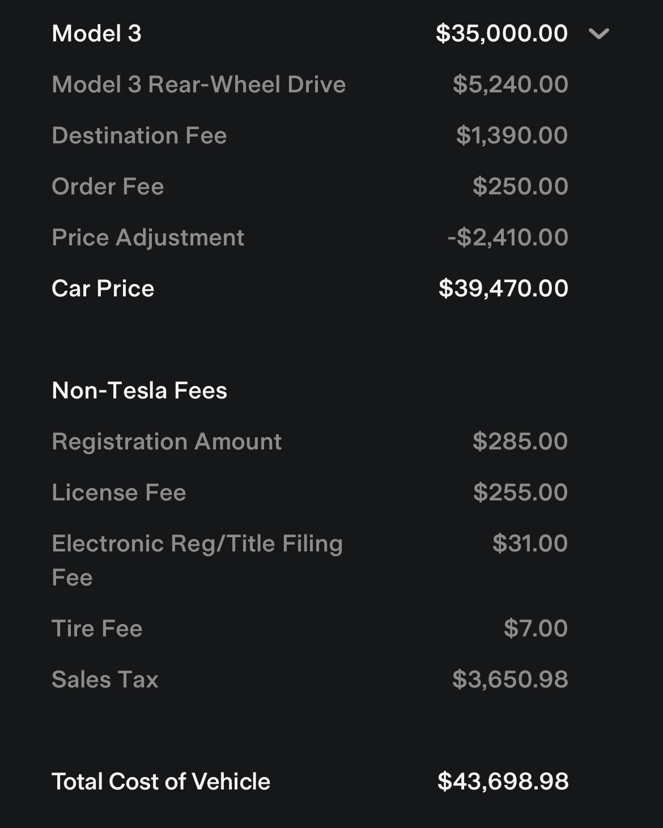Click the Model 3 Rear-Wheel Drive line item

198,84
